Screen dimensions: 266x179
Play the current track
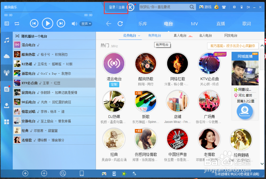48,23
